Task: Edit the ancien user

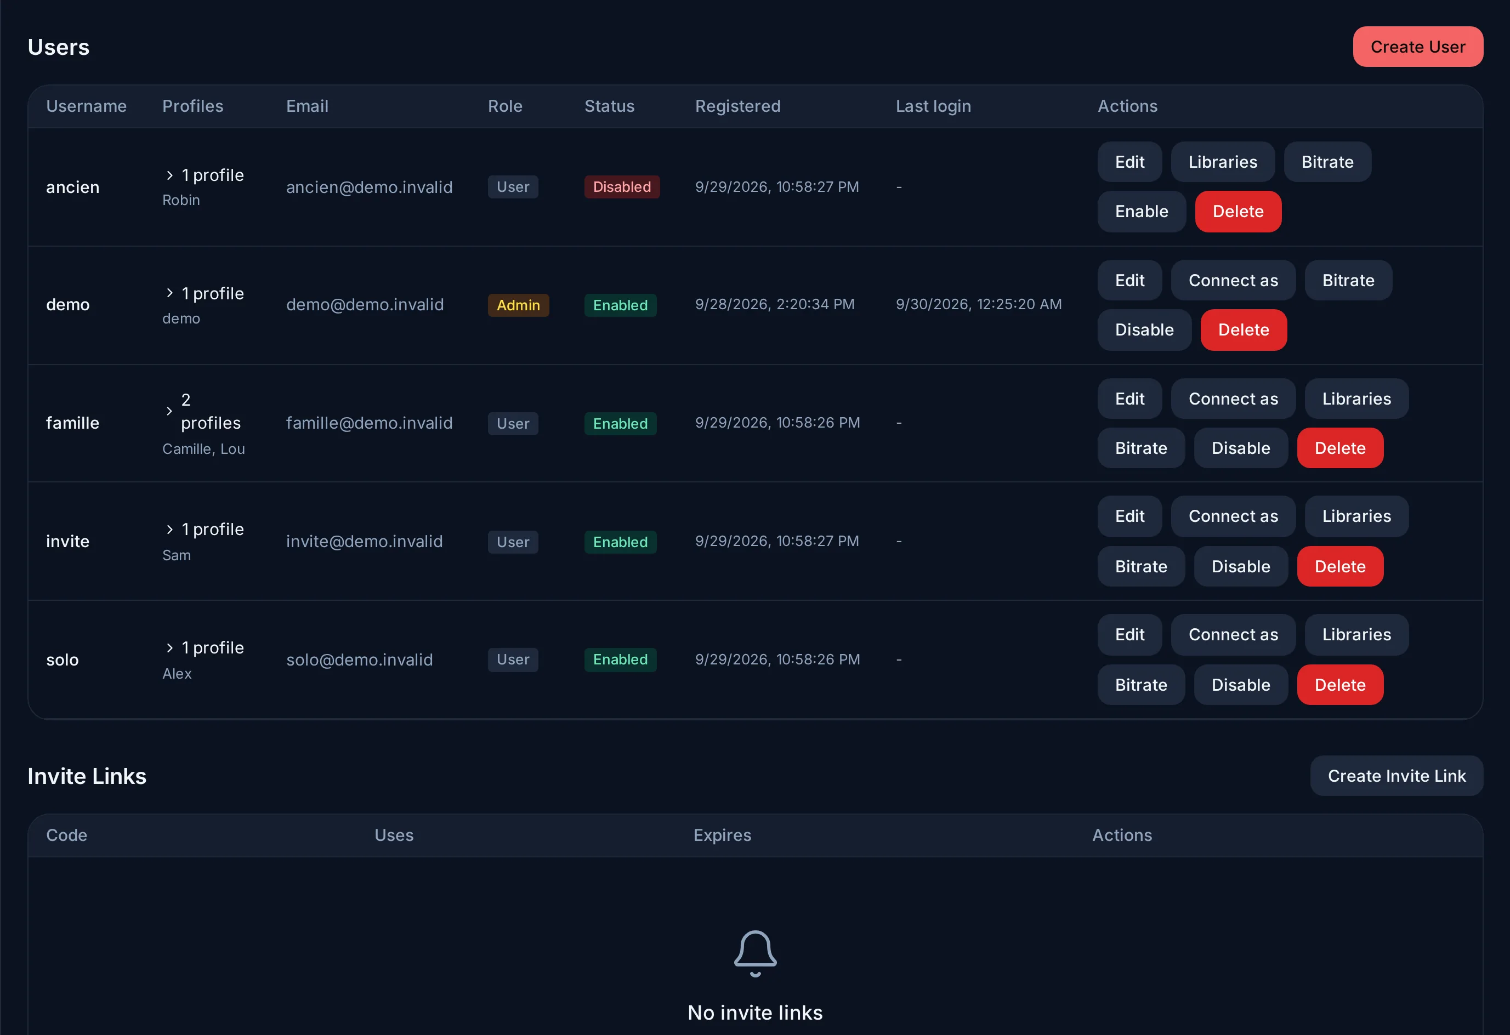Action: 1129,162
